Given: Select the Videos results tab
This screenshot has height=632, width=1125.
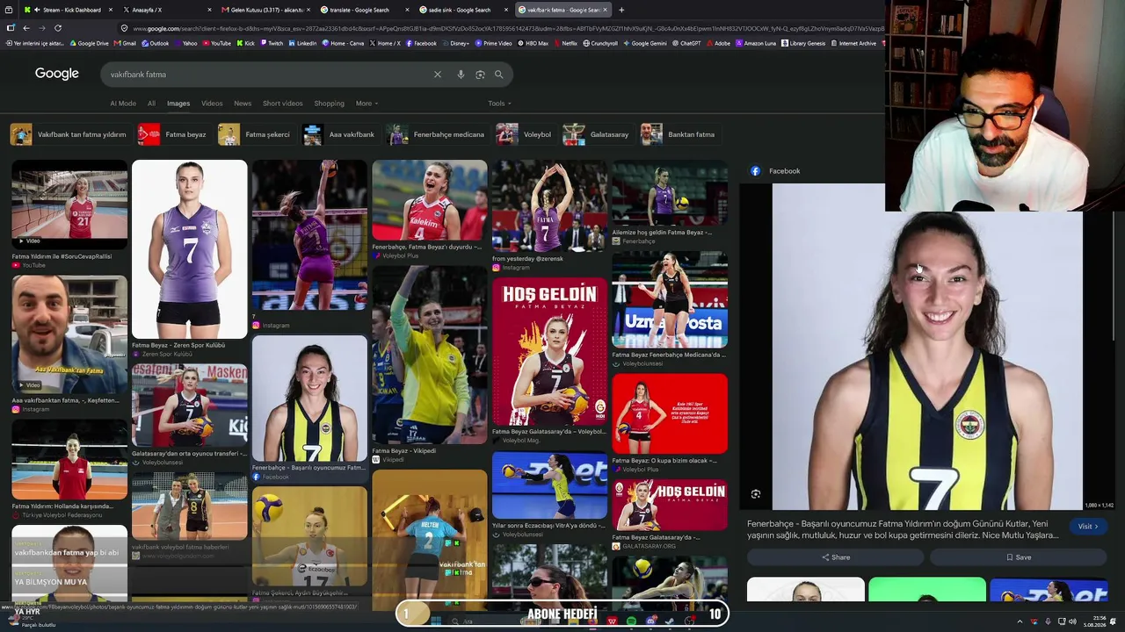Looking at the screenshot, I should click(x=212, y=104).
